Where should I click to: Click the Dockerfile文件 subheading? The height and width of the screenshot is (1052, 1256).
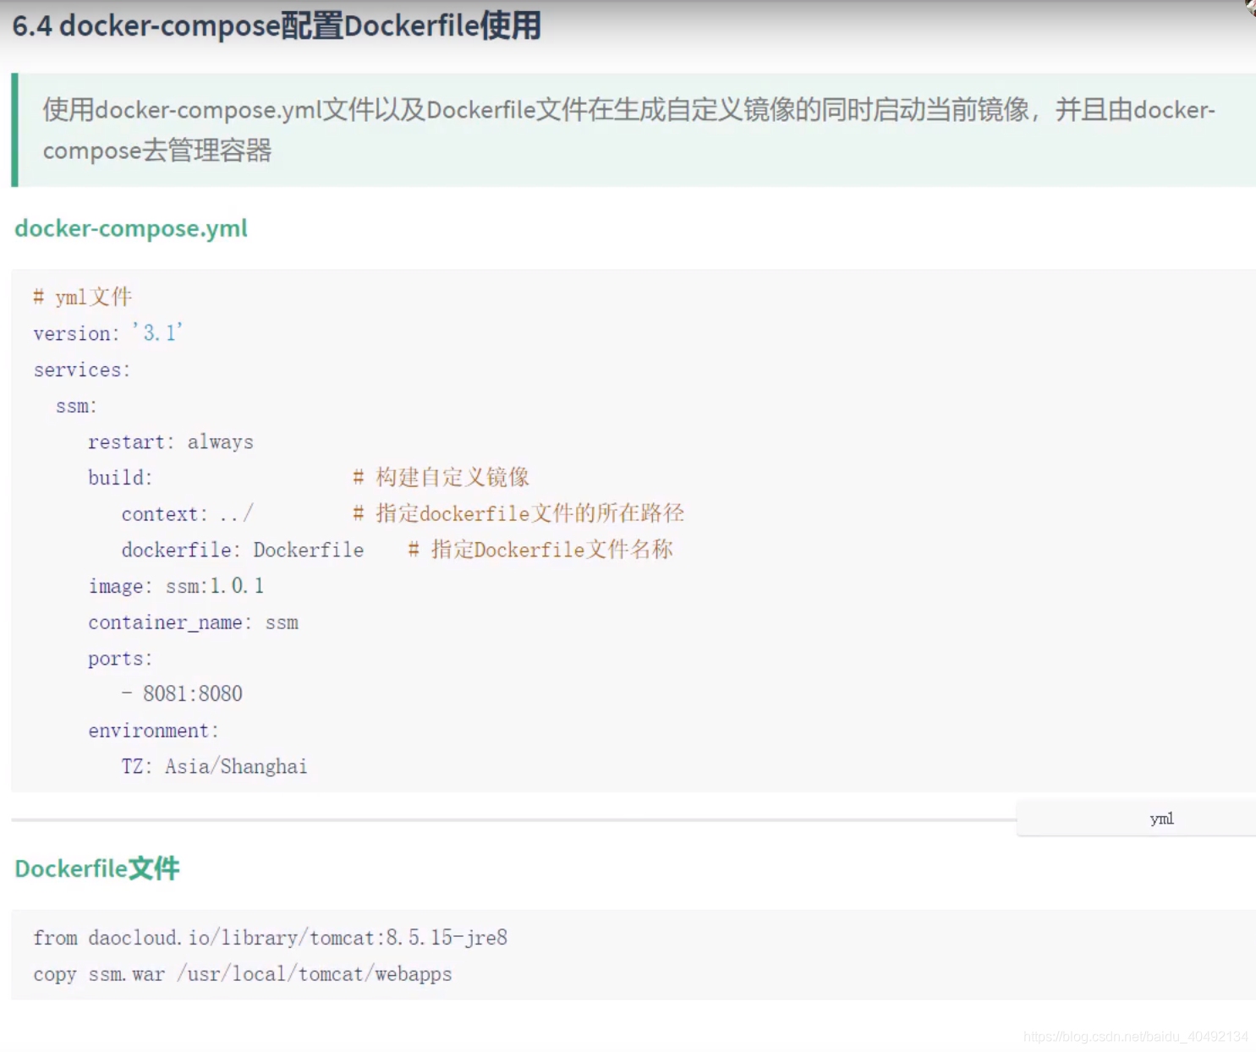click(x=97, y=868)
